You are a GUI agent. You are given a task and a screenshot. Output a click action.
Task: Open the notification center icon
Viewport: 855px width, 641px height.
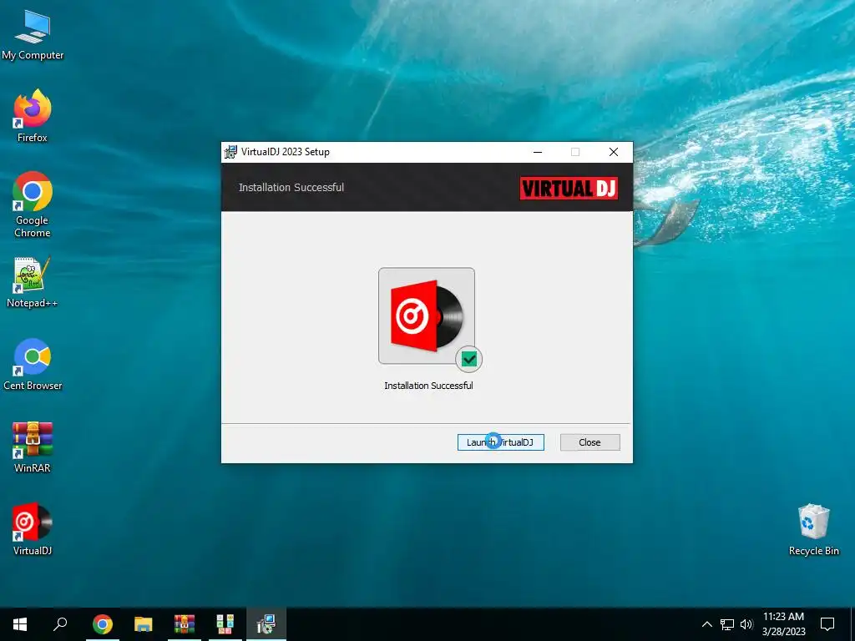pyautogui.click(x=827, y=624)
